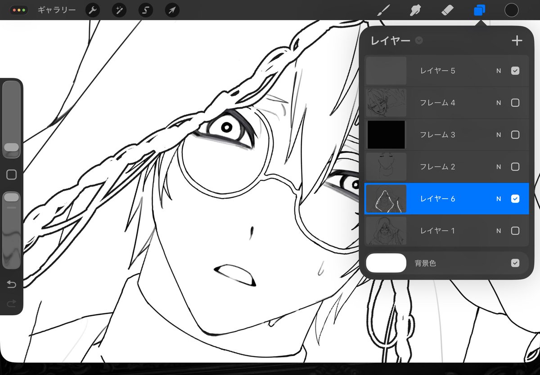Open the Adjustments magic wand menu

point(119,10)
